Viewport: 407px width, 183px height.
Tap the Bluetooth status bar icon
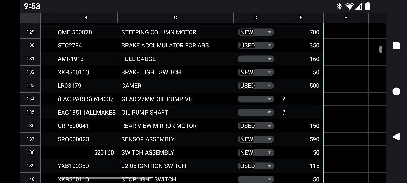(339, 6)
